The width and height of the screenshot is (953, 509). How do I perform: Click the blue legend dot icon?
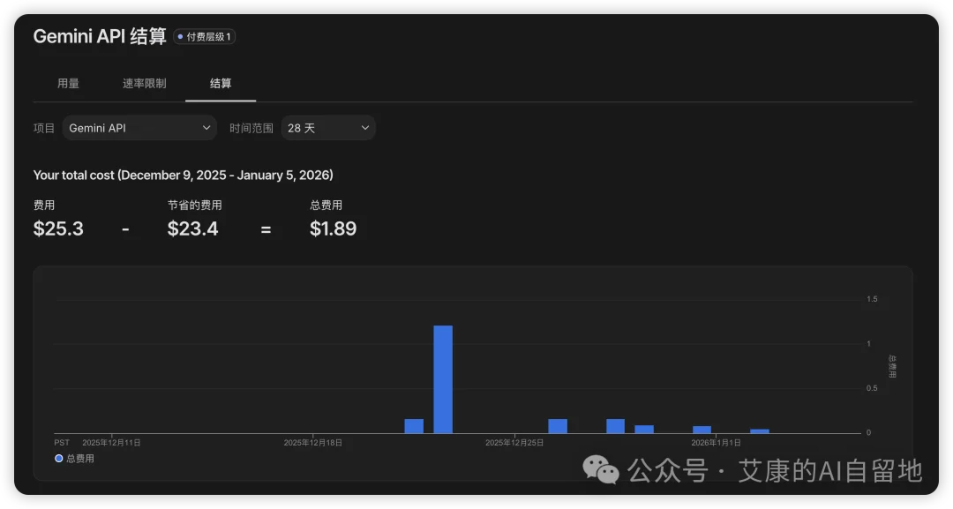point(57,458)
